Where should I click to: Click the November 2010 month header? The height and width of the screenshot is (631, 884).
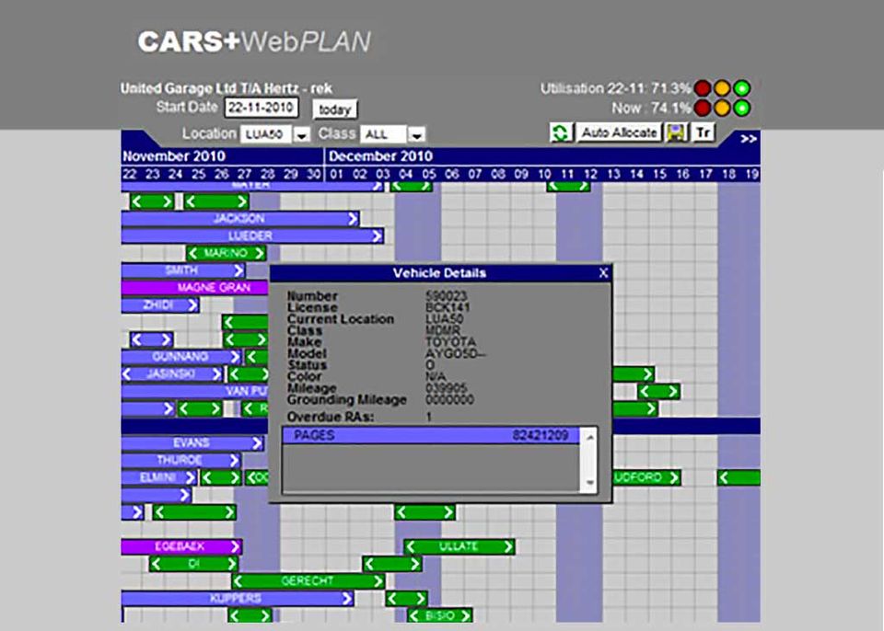(174, 156)
